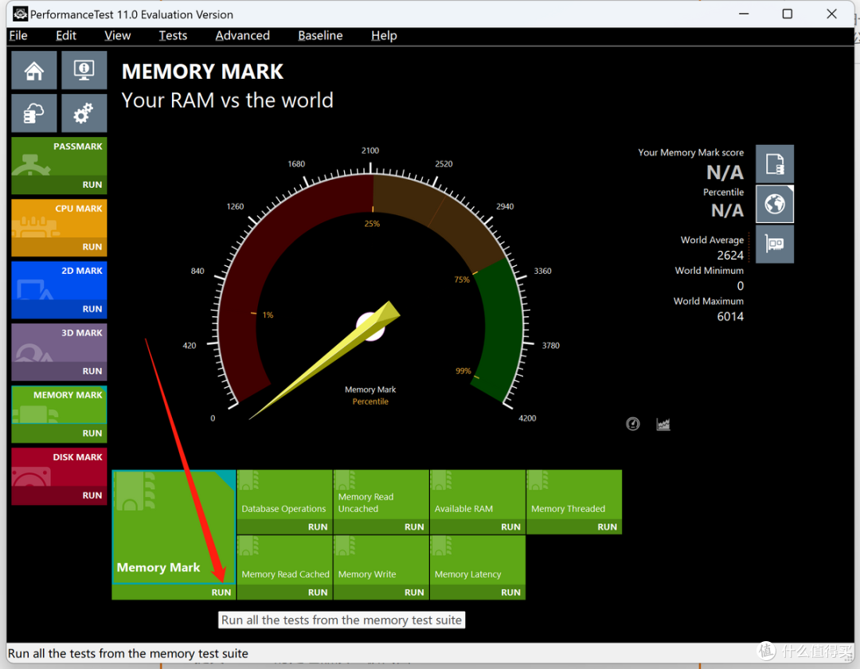This screenshot has width=860, height=669.
Task: Open the Help menu
Action: [x=384, y=36]
